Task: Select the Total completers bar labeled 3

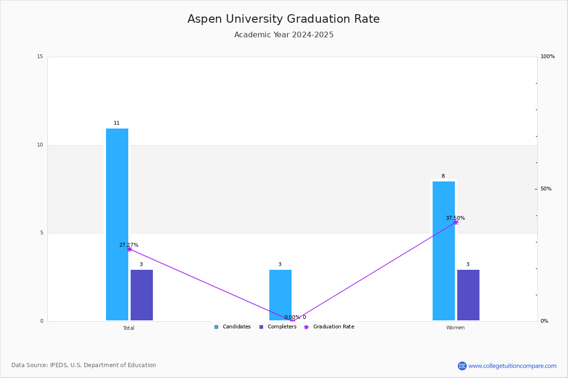Action: tap(142, 295)
